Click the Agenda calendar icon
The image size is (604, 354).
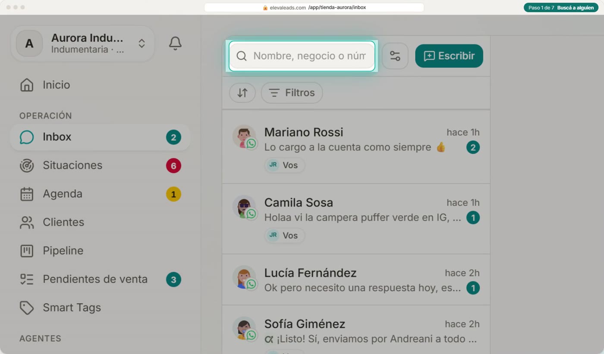pos(27,194)
